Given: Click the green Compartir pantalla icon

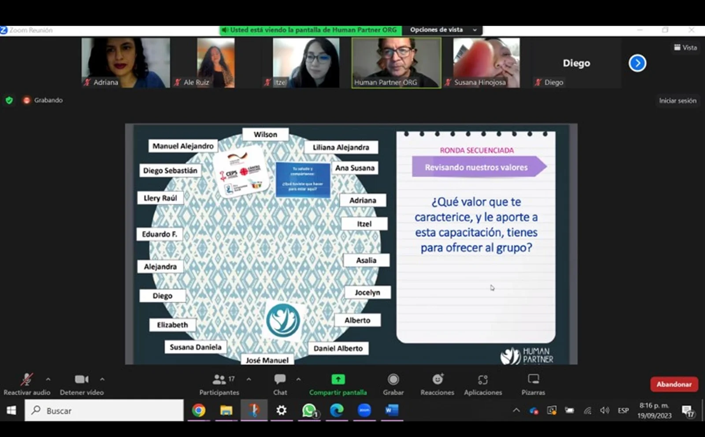Looking at the screenshot, I should [x=338, y=379].
